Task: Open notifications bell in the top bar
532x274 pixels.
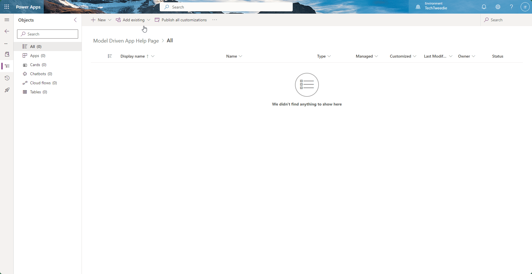Action: [484, 7]
